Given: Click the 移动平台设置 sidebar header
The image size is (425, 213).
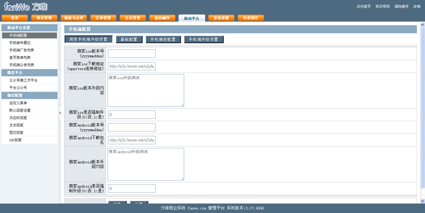Looking at the screenshot, I should [29, 28].
